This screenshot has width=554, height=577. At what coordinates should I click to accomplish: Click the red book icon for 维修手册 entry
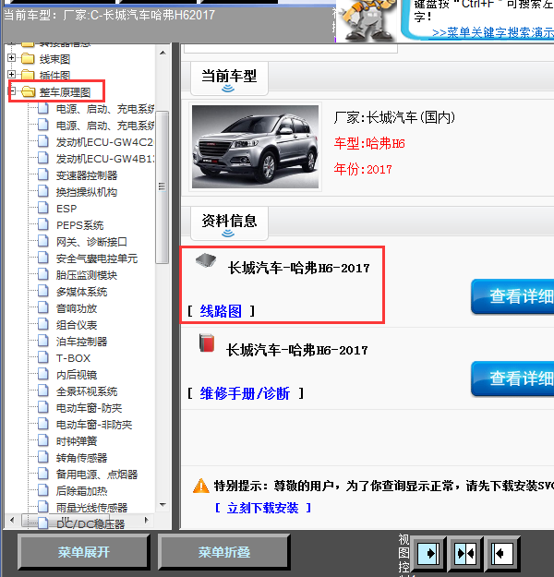point(207,343)
